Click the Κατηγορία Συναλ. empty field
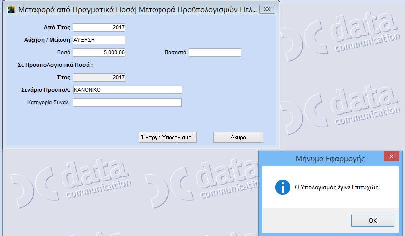Viewport: 405px width, 236px height. click(x=127, y=103)
